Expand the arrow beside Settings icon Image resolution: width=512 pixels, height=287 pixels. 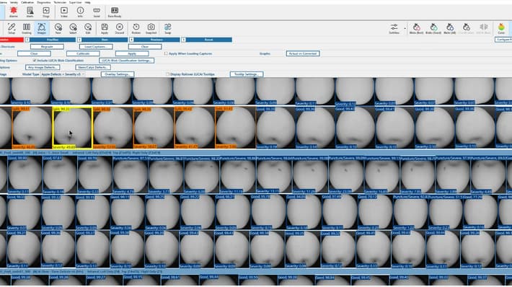tap(405, 28)
